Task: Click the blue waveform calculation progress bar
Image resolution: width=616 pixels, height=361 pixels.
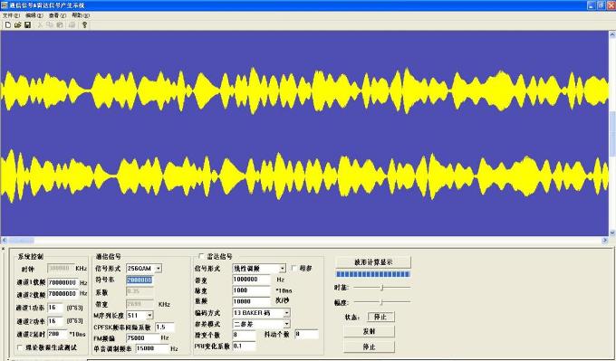Action: pos(373,274)
